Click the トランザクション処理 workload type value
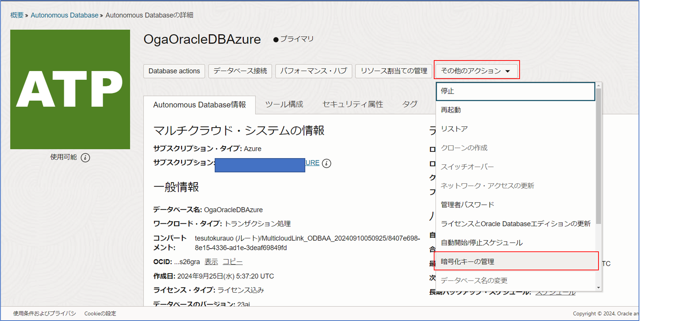Screen dimensions: 681x321 coord(257,224)
